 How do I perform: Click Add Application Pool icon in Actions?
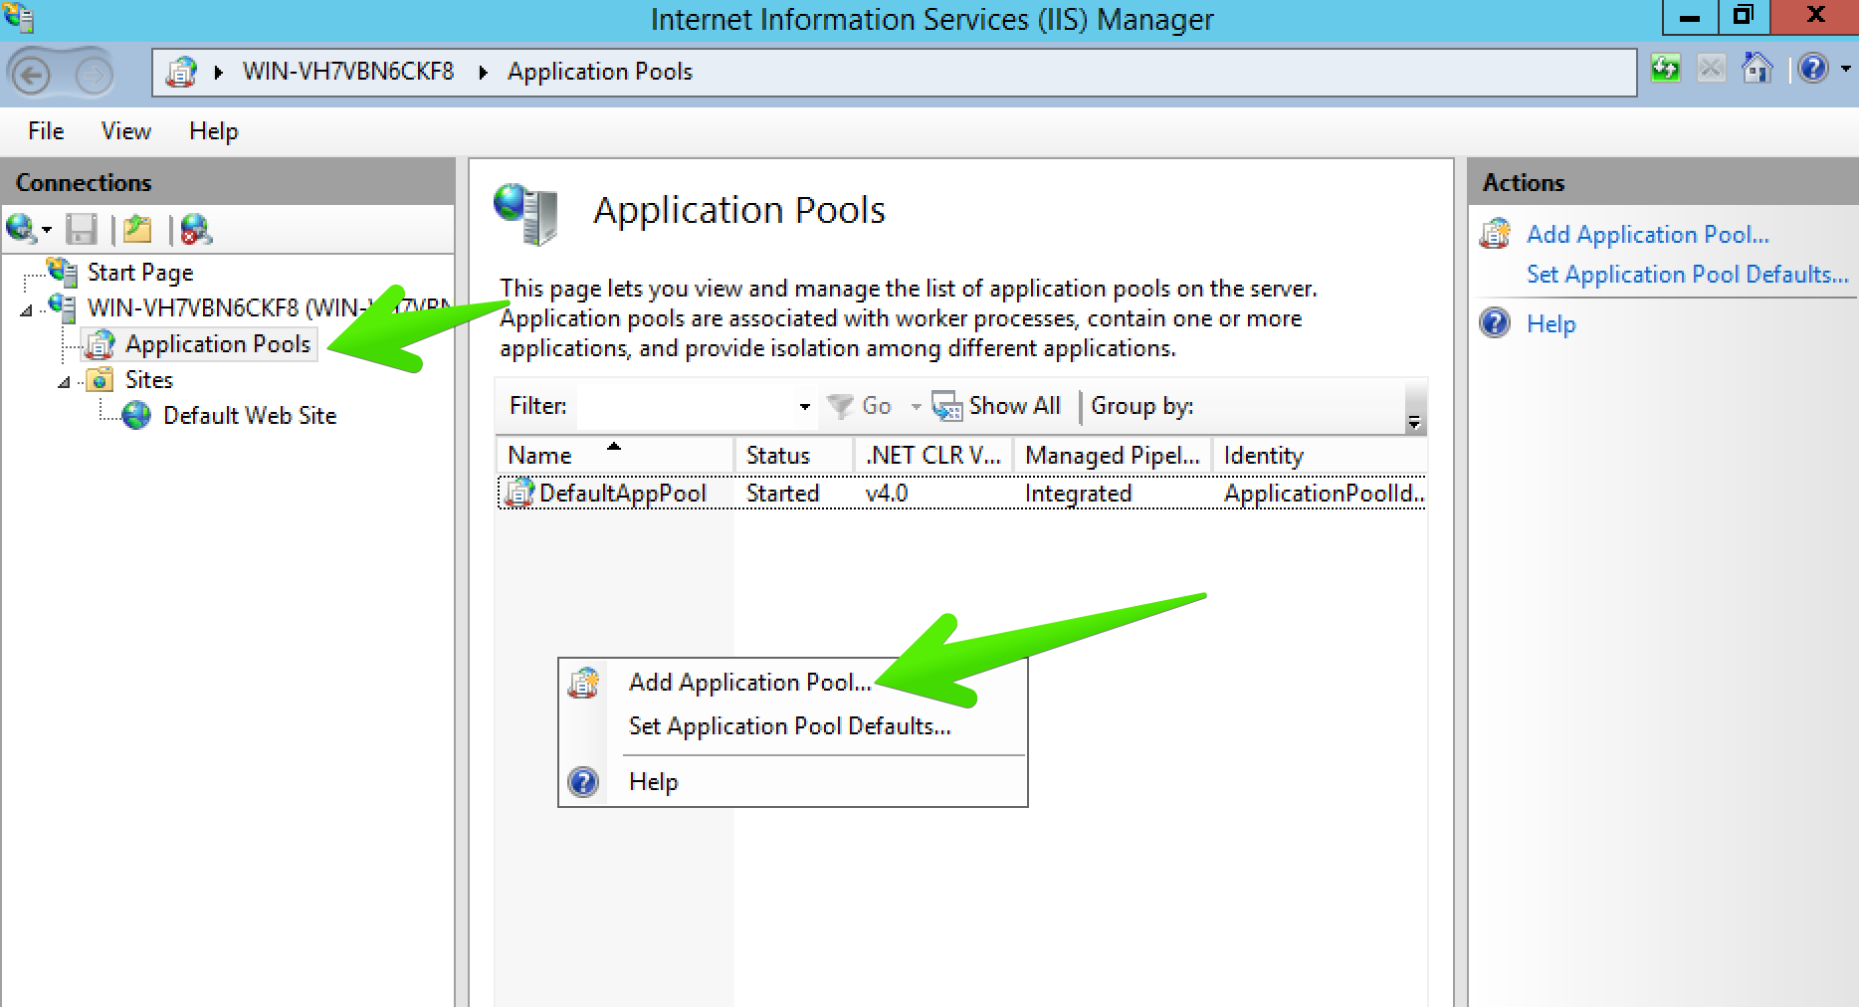pyautogui.click(x=1495, y=234)
